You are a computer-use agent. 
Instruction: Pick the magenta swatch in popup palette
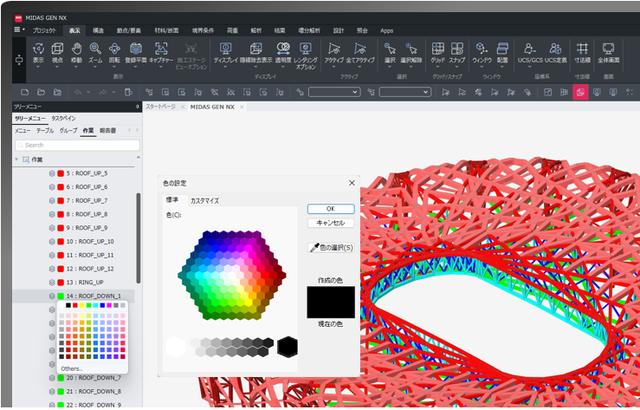point(109,305)
